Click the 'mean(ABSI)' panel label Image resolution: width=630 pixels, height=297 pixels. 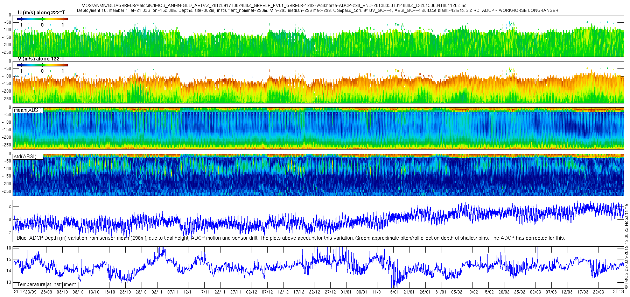pyautogui.click(x=28, y=110)
